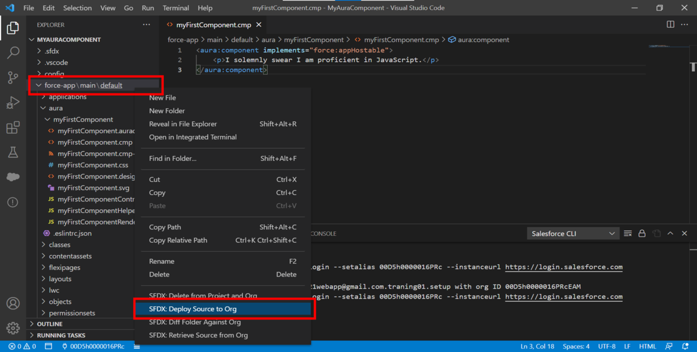Collapse the myFirstComponent folder
This screenshot has width=697, height=352.
tap(83, 120)
